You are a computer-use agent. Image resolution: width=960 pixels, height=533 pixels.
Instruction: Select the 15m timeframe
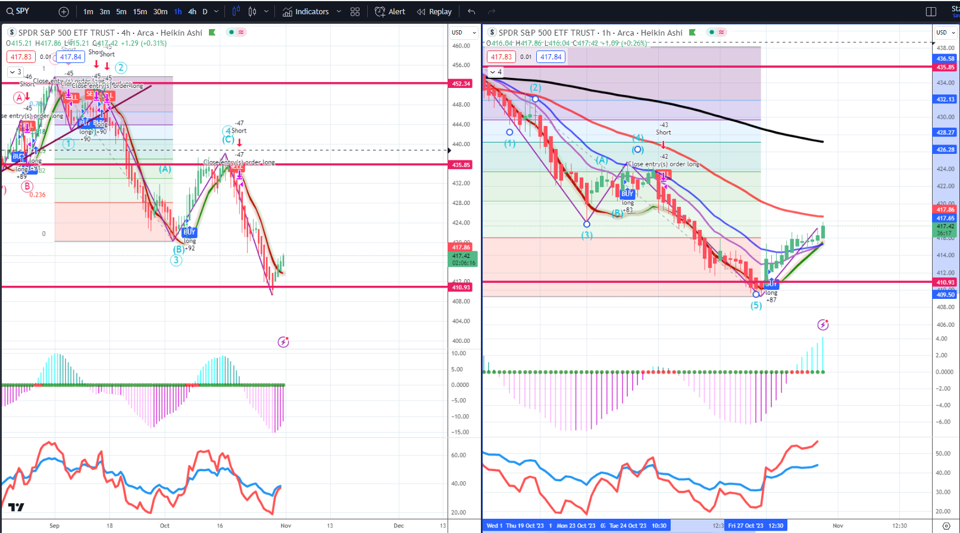pos(140,12)
